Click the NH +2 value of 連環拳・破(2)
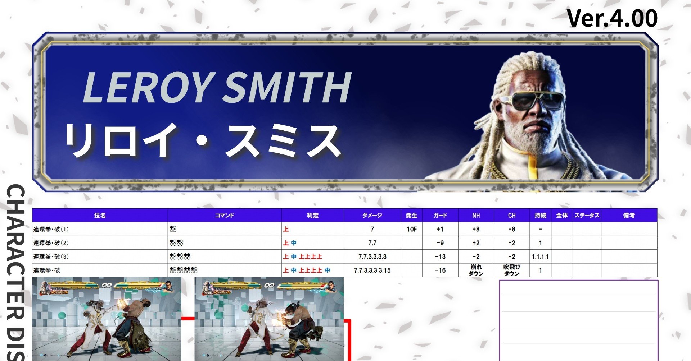Viewport: 691px width, 361px height. click(x=476, y=243)
